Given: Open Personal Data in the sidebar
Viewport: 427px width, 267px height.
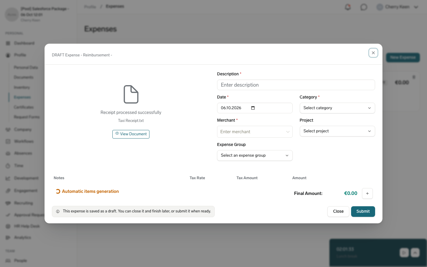Looking at the screenshot, I should (x=26, y=68).
